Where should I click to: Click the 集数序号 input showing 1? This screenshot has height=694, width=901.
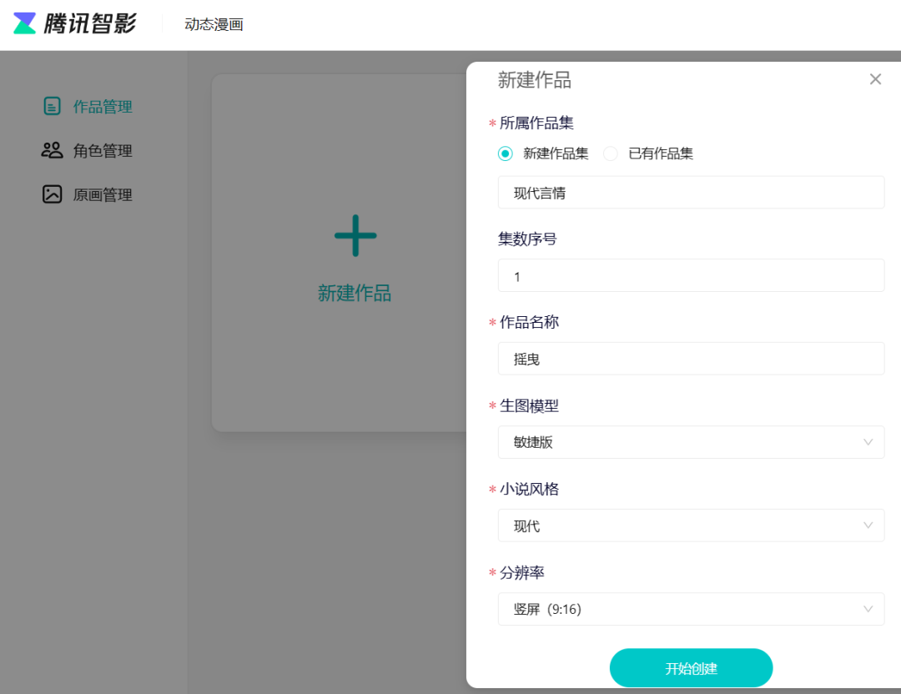tap(691, 275)
